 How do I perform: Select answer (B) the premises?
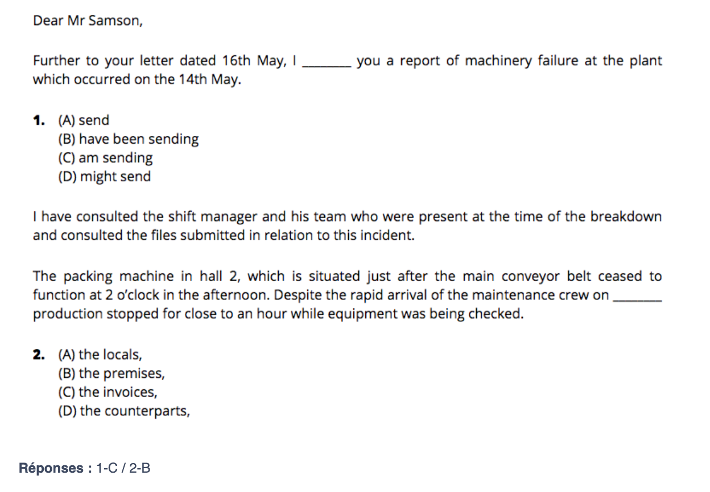[112, 374]
